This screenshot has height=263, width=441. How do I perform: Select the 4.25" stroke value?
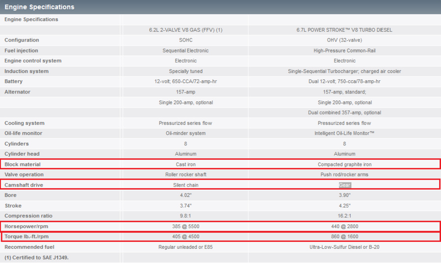(344, 206)
